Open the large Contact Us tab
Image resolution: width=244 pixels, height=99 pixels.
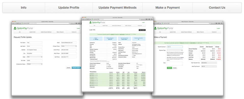click(217, 8)
